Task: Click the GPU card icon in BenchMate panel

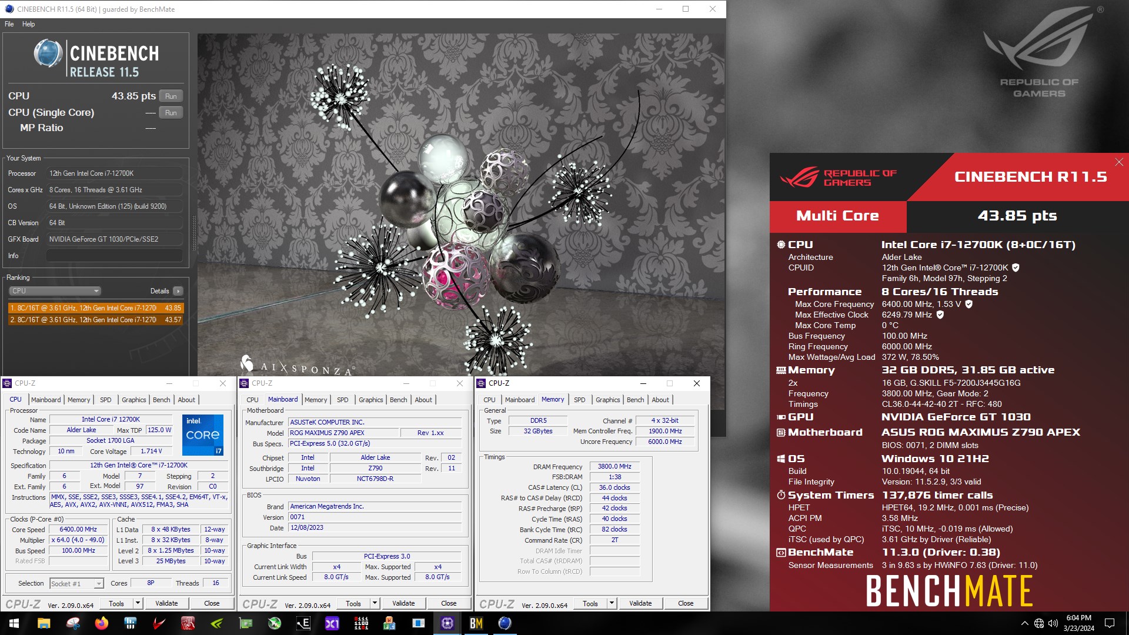Action: click(x=781, y=417)
